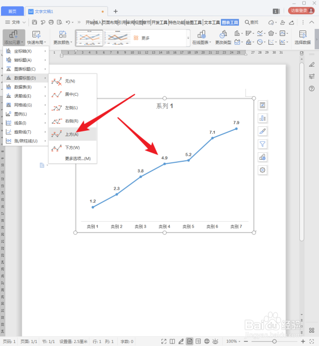Toggle reading layout book icon in status bar
This screenshot has height=346, width=319.
click(x=172, y=342)
